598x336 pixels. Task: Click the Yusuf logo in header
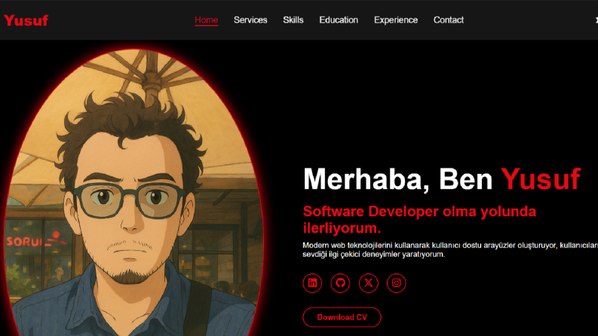click(26, 20)
